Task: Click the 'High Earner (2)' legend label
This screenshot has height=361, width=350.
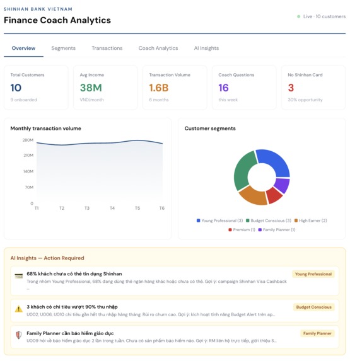Action: 313,221
